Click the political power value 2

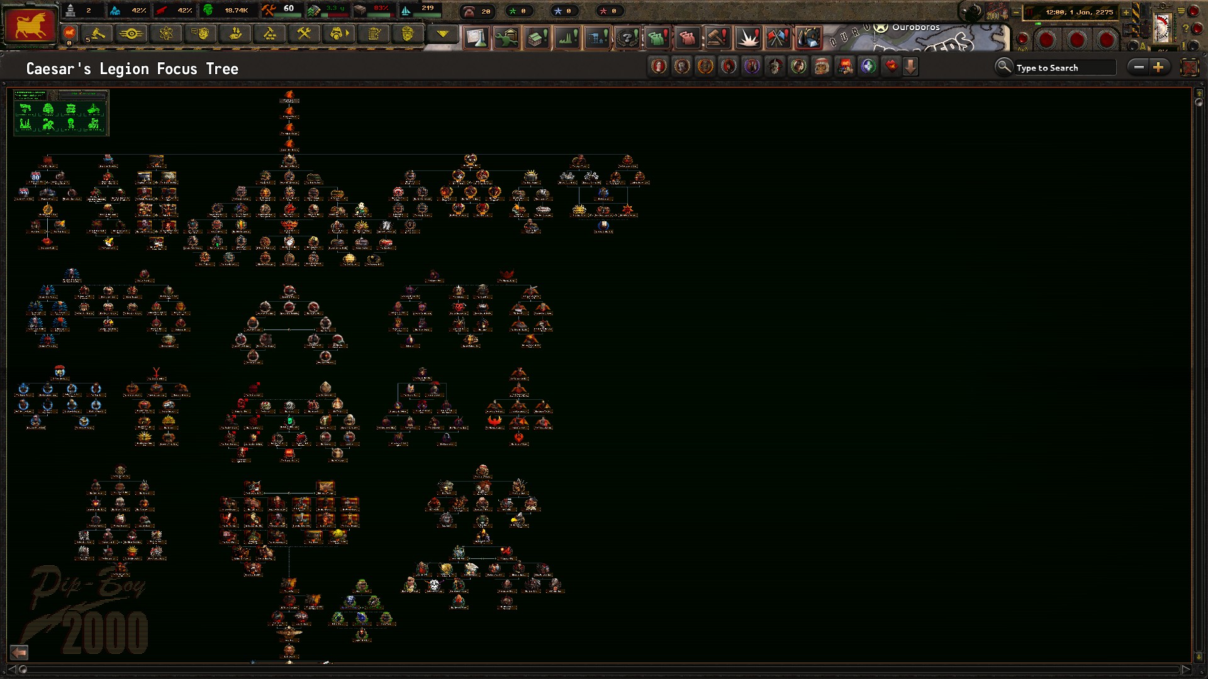(x=89, y=11)
